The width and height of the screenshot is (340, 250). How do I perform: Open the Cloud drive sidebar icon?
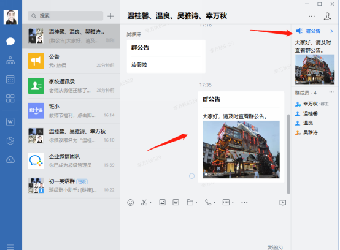pos(10,160)
